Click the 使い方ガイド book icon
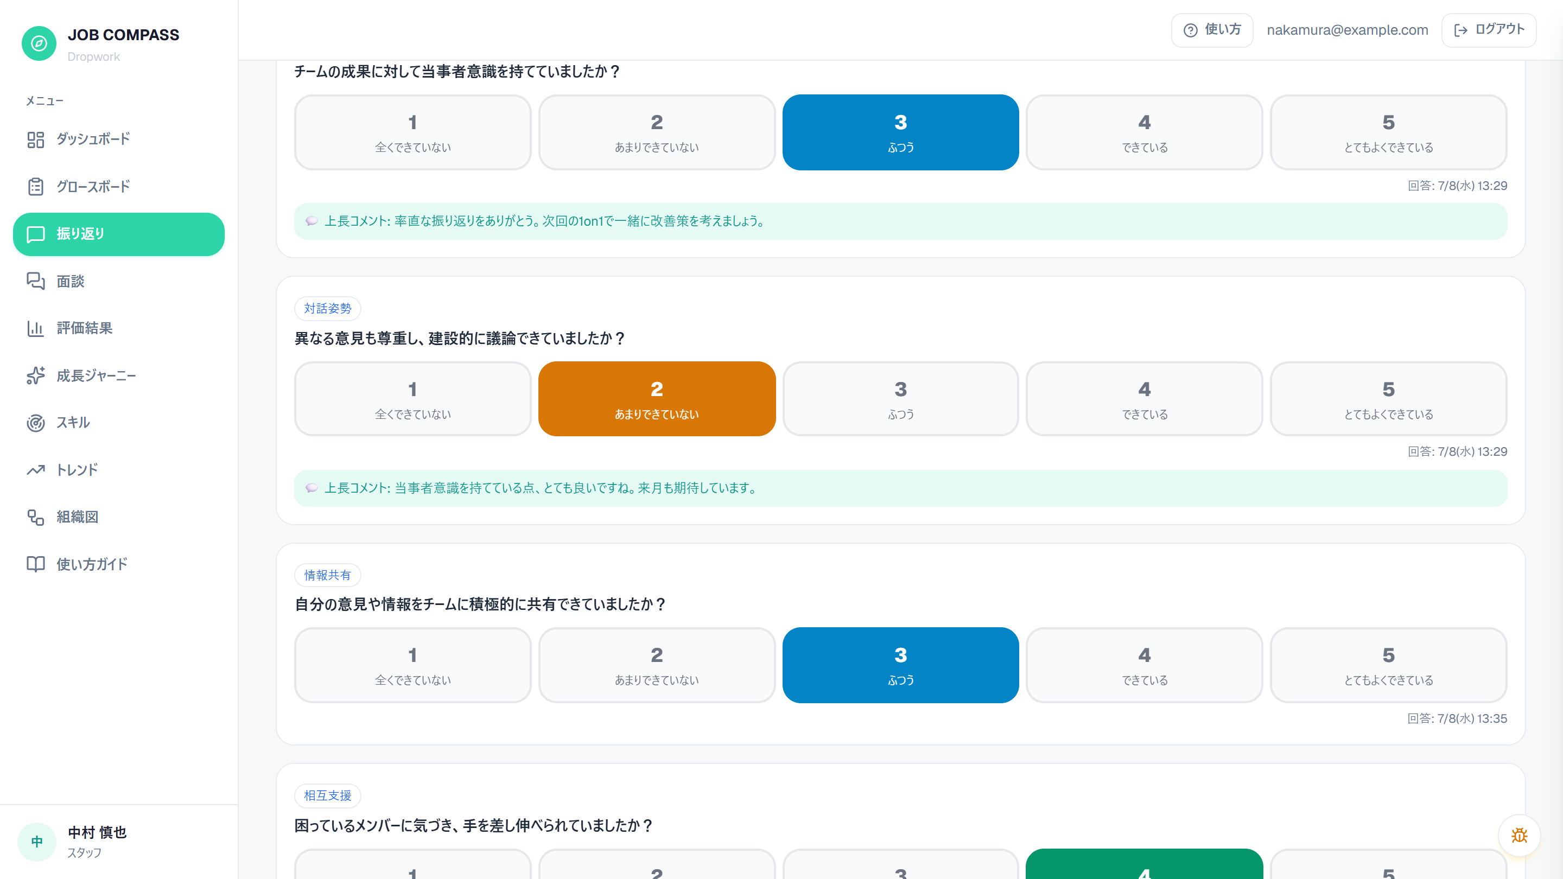 coord(36,564)
